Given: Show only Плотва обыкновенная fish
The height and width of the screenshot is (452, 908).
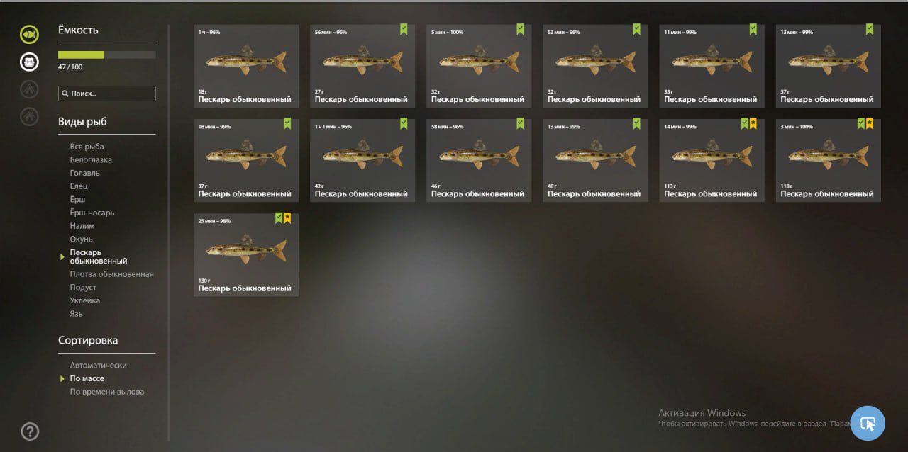Looking at the screenshot, I should 111,274.
